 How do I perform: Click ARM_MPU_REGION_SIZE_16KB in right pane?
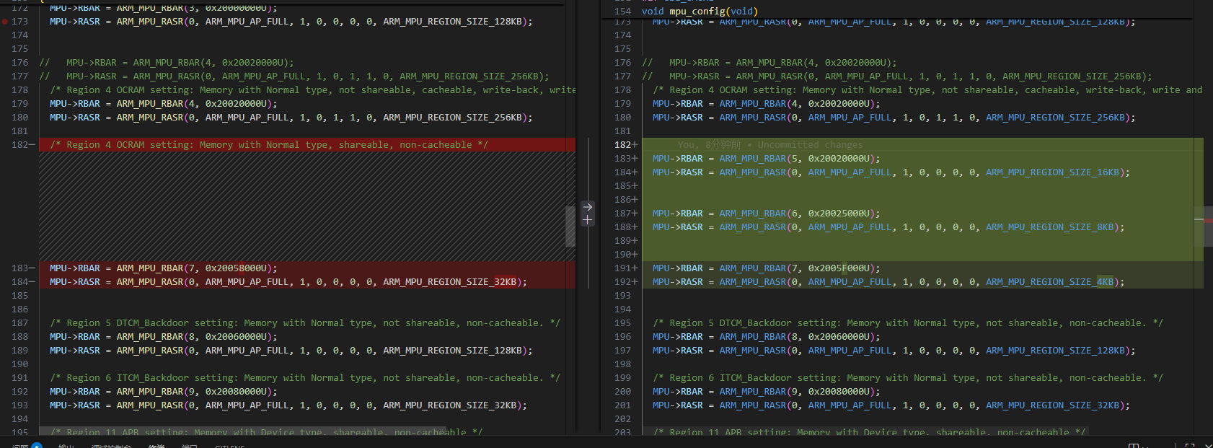pos(1052,172)
